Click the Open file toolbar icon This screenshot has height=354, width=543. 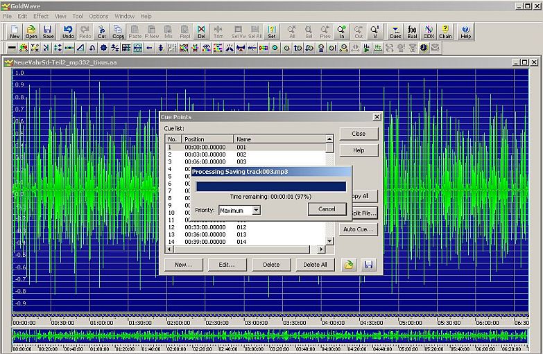(32, 32)
